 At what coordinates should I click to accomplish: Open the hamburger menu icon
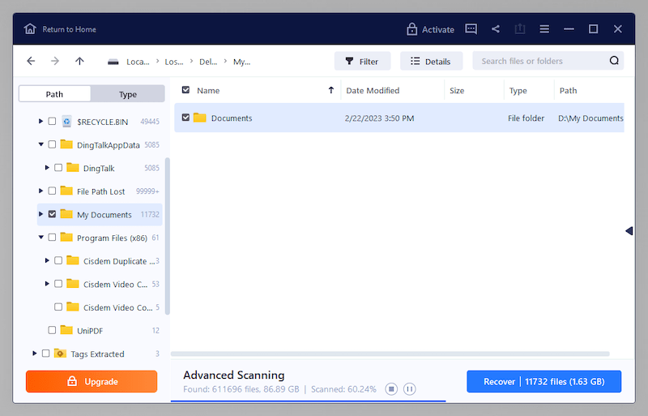pyautogui.click(x=544, y=29)
